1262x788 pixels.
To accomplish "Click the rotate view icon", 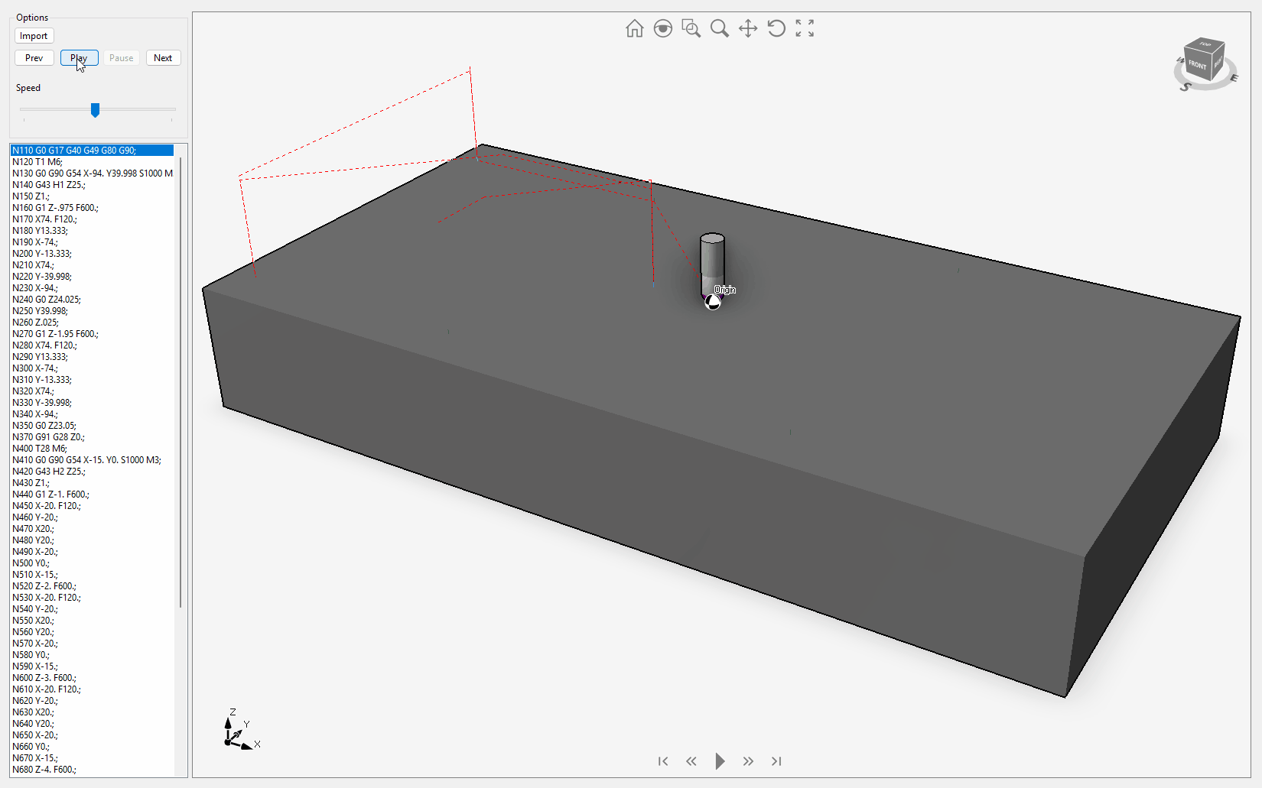I will [776, 29].
